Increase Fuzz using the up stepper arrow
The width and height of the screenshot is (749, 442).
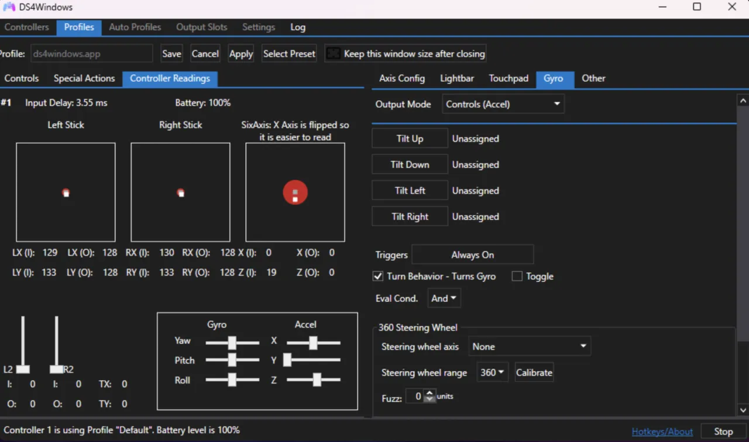click(x=430, y=393)
